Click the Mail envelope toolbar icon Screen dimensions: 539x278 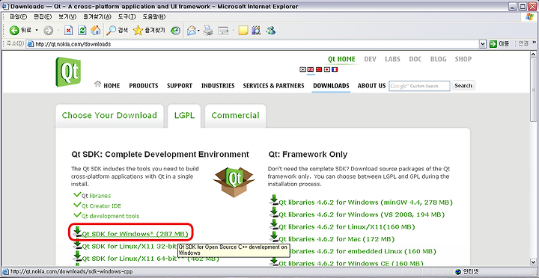192,31
